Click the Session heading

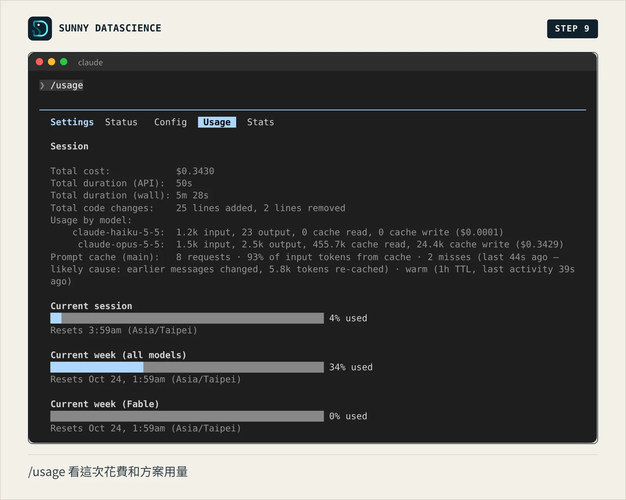click(69, 146)
